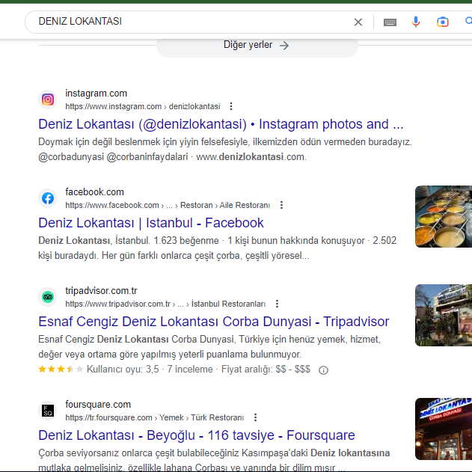Open Deniz Lokantası | Istanbul - Facebook link
Screen dimensions: 472x472
(x=151, y=223)
